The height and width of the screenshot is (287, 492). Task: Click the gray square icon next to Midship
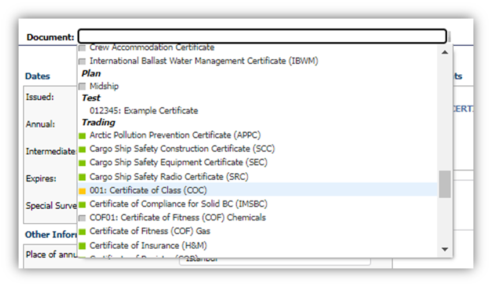[82, 86]
